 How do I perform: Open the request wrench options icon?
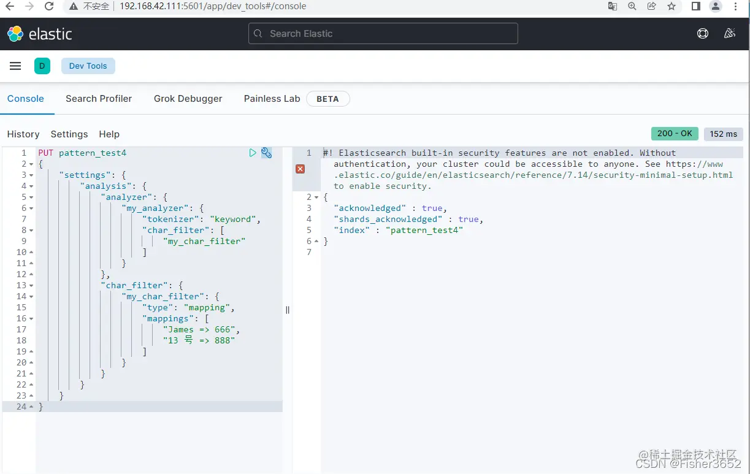click(x=266, y=153)
